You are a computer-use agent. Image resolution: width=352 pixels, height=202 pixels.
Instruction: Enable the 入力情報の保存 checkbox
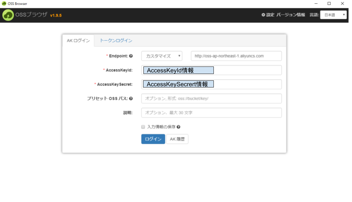point(143,127)
